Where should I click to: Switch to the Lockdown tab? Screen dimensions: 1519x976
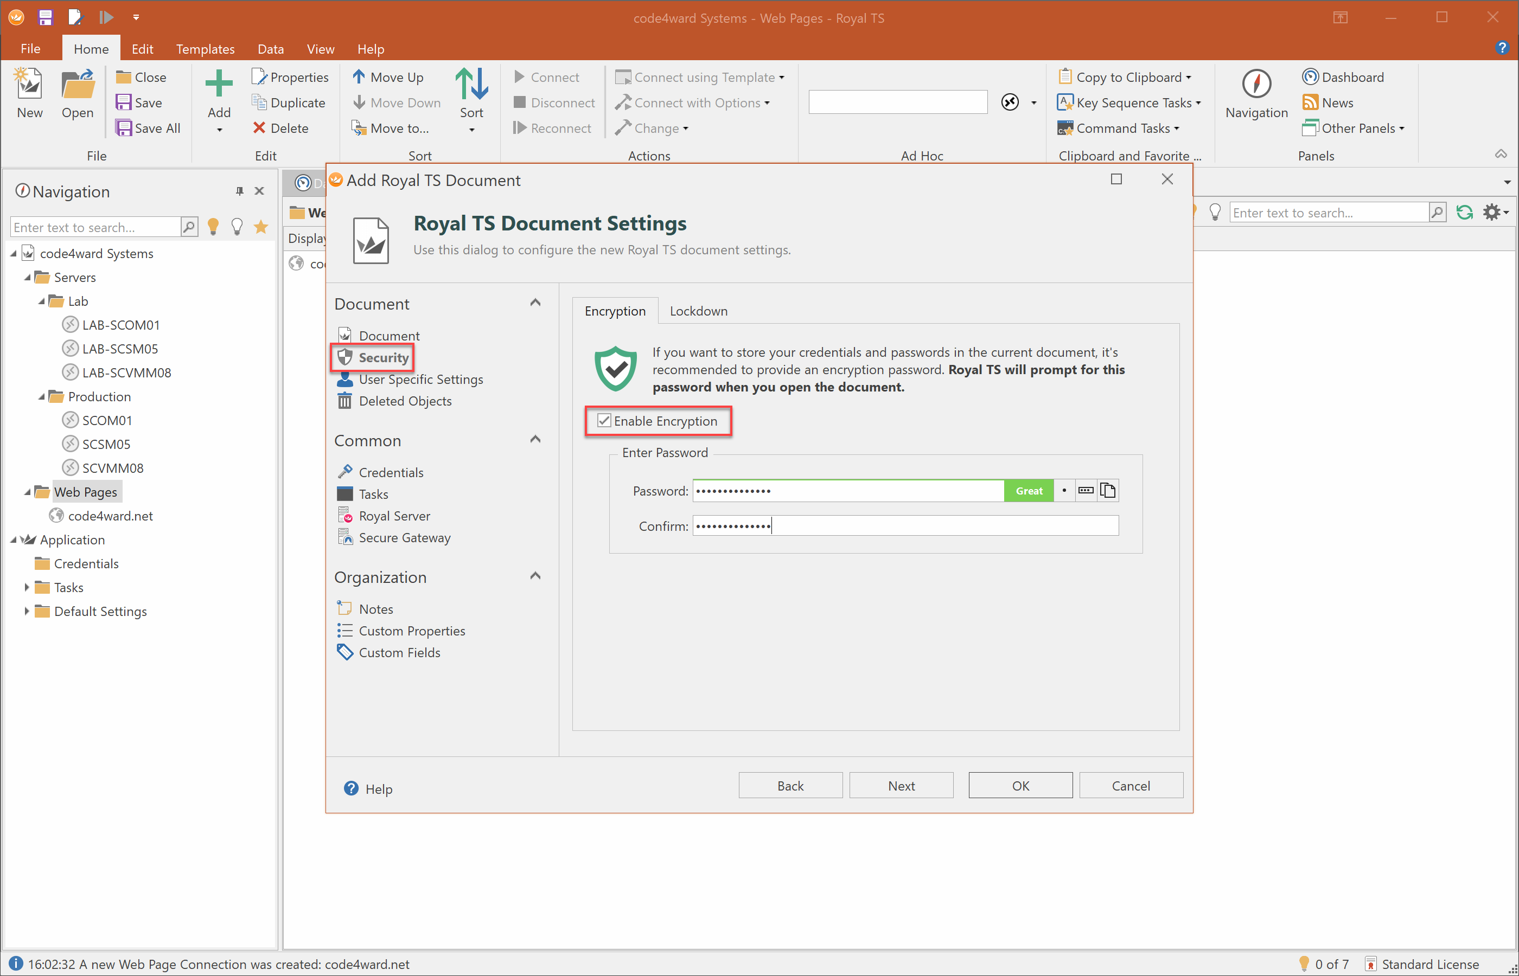click(x=698, y=311)
